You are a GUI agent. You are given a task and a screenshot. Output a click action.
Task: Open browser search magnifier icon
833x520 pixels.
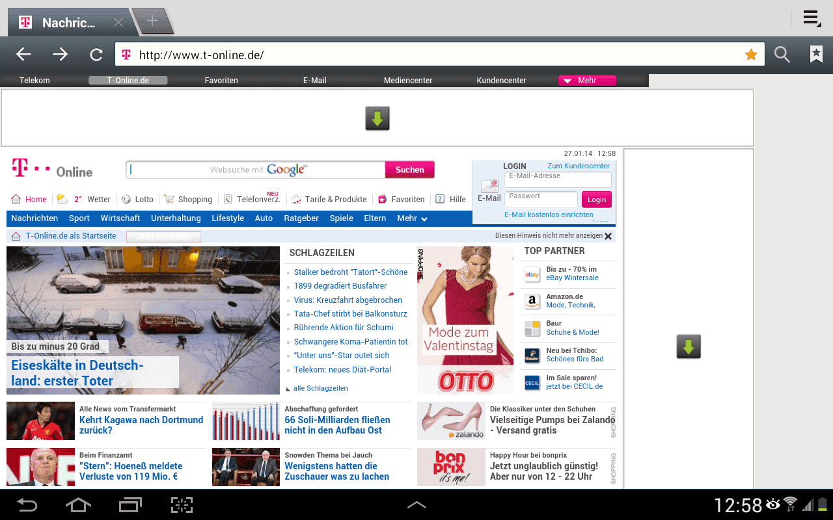point(782,55)
